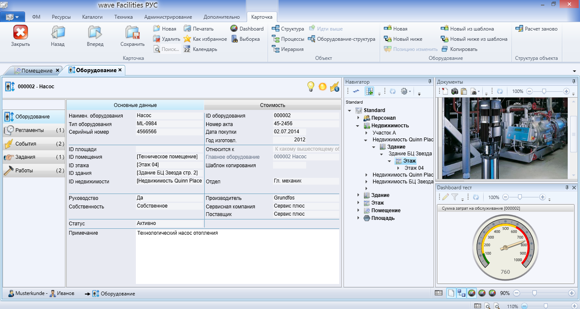Click the yellow sun icon in card header
The image size is (580, 309).
click(x=323, y=87)
